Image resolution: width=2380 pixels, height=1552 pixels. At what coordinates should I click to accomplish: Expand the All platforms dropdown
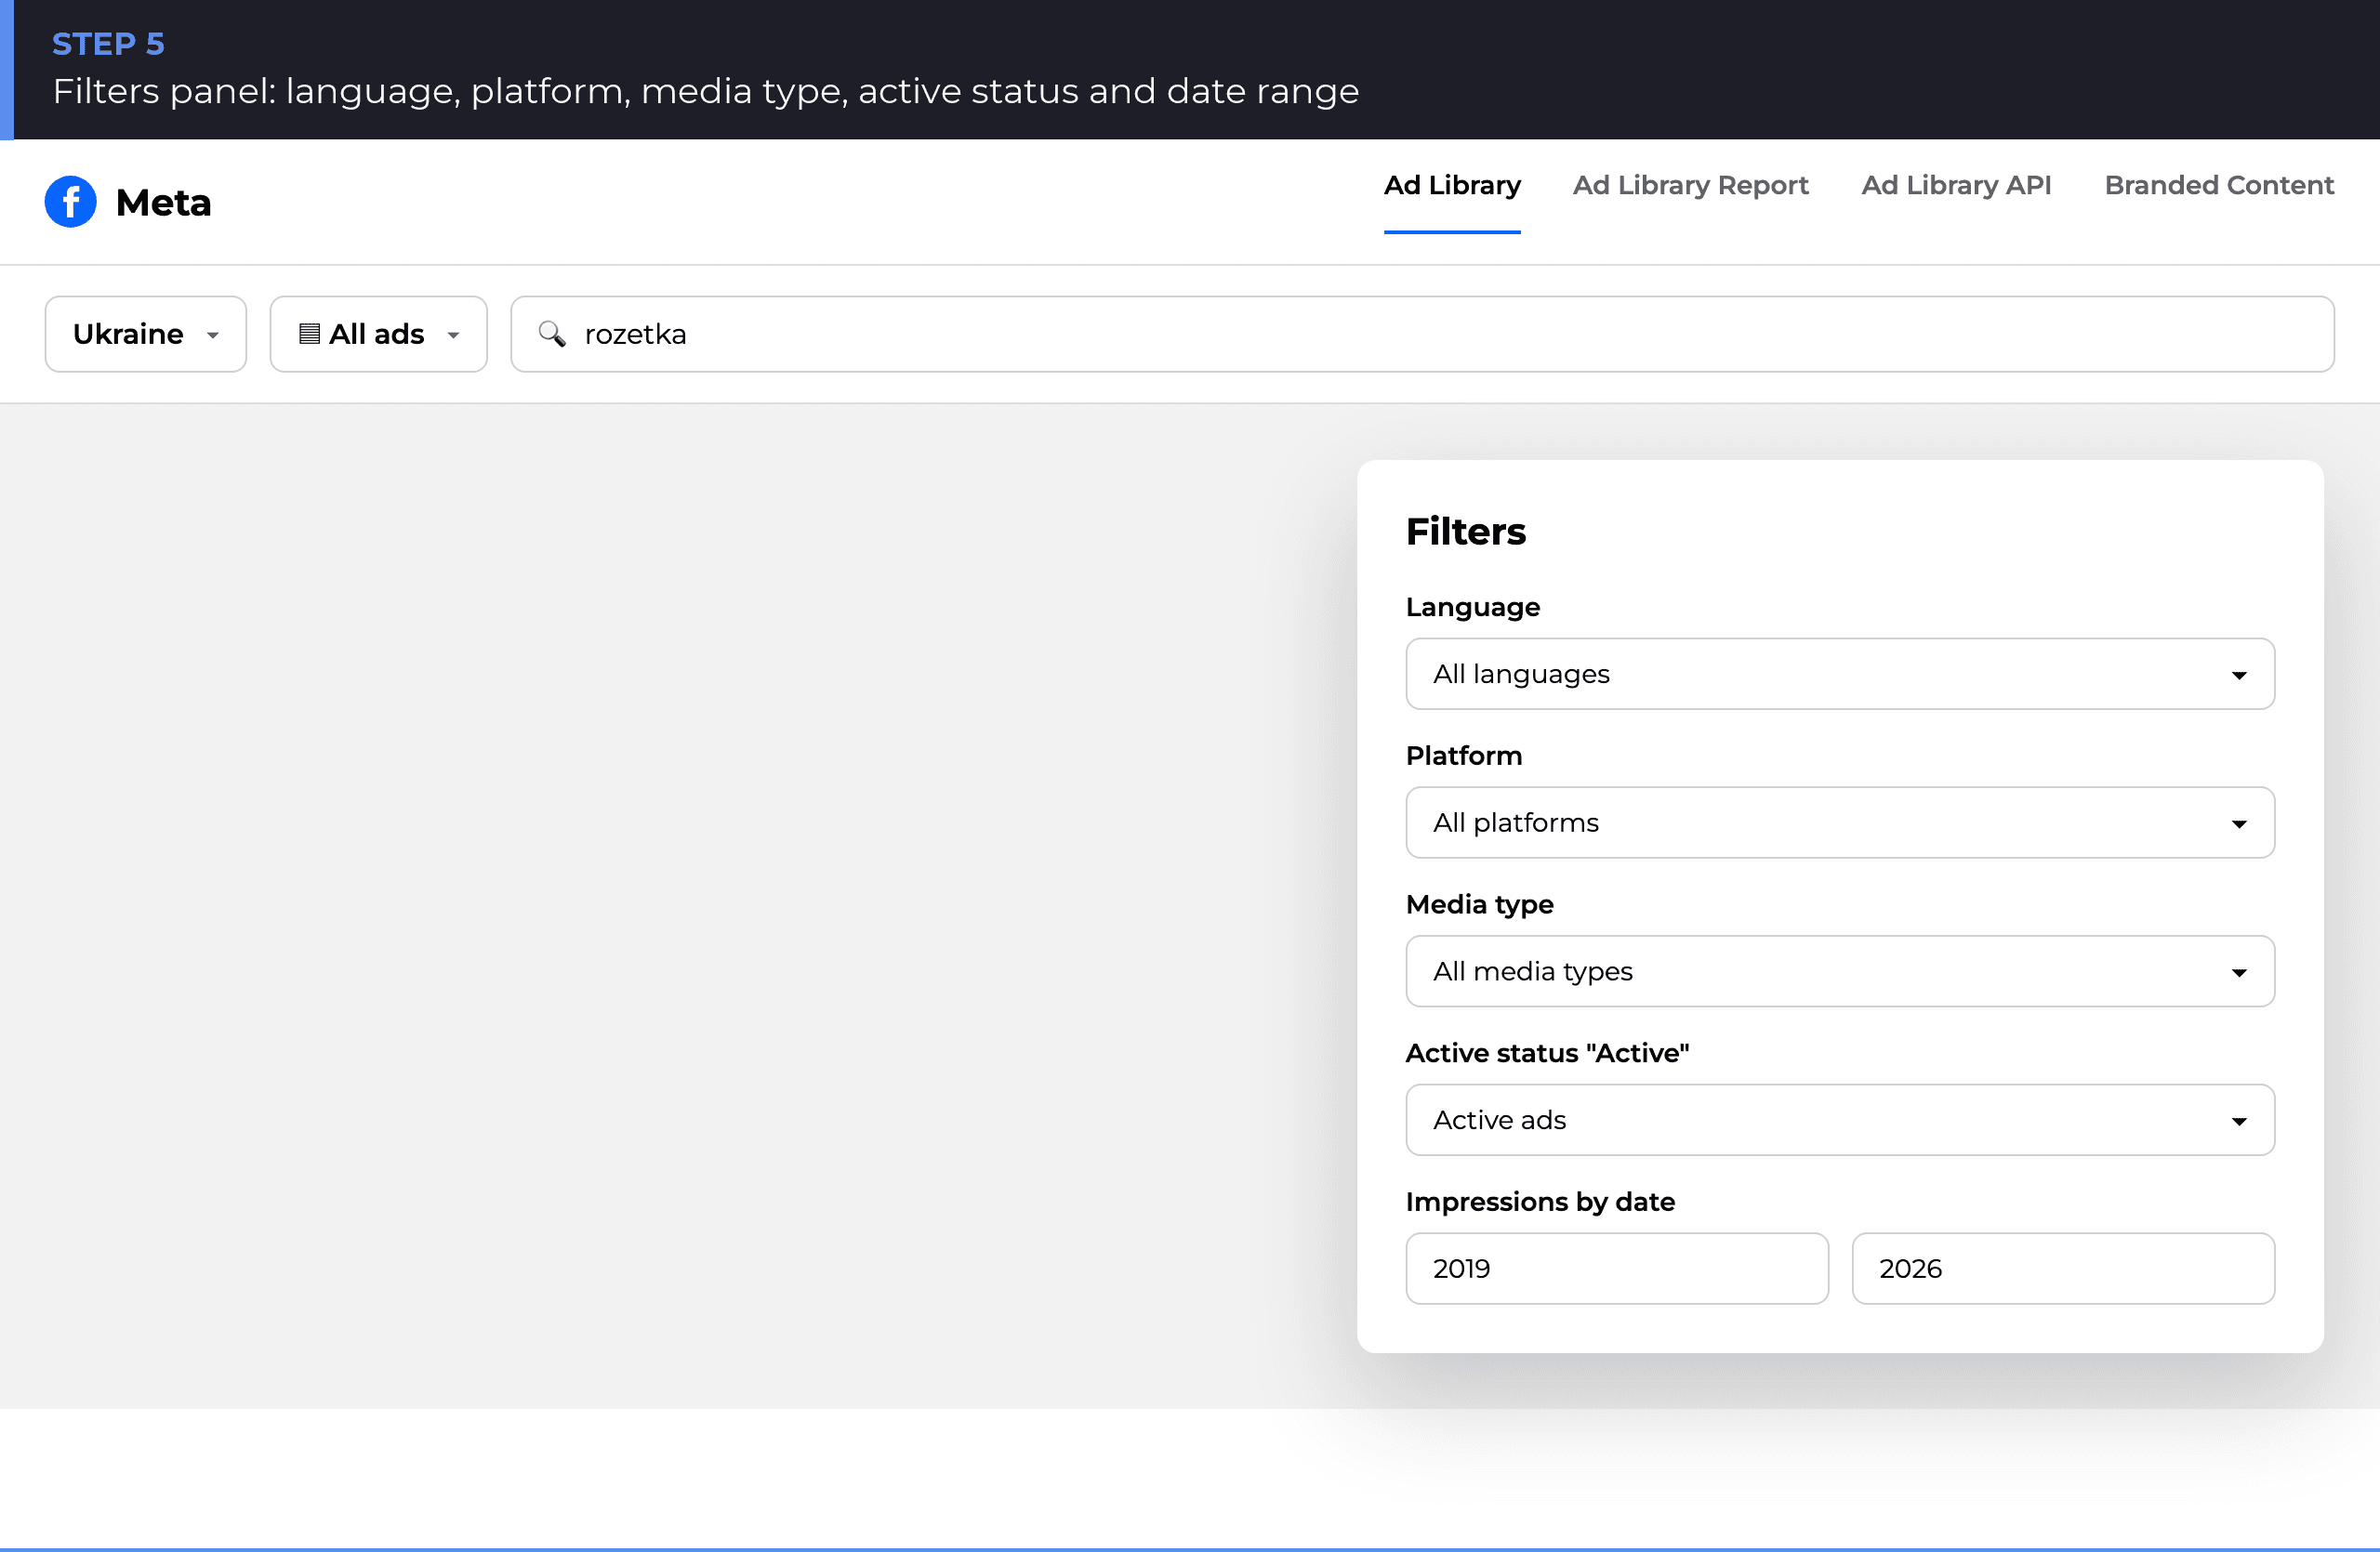pos(1840,822)
